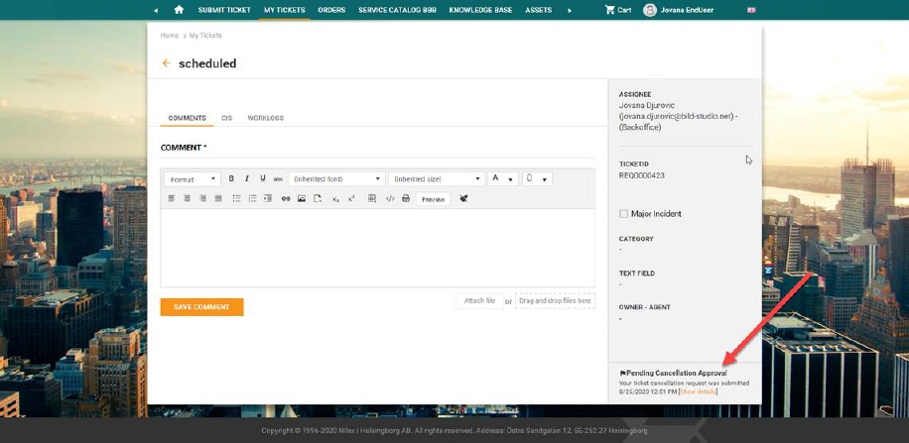This screenshot has width=909, height=443.
Task: Insert an image into the comment
Action: 302,199
